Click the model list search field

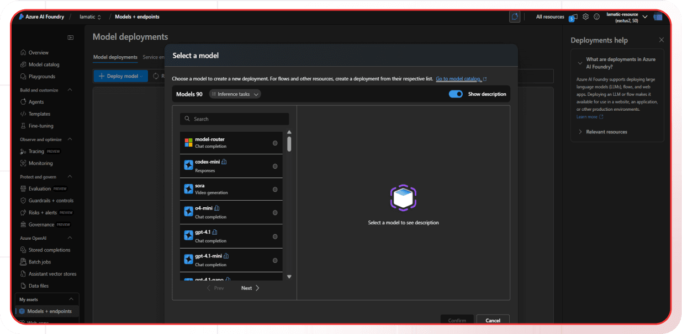point(234,118)
